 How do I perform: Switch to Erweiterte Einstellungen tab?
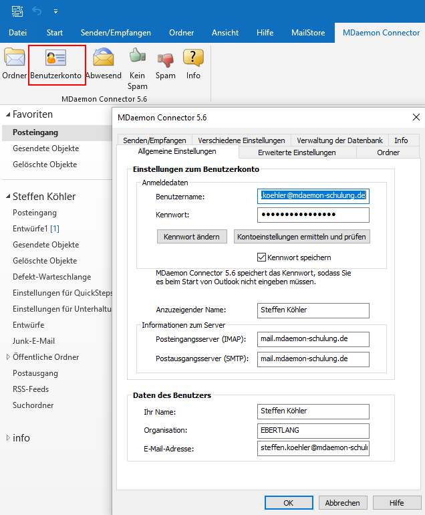[297, 152]
